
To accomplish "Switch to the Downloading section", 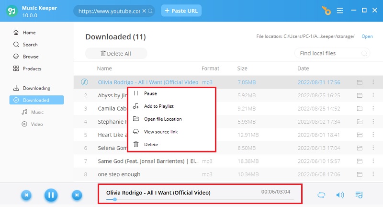I will point(32,88).
